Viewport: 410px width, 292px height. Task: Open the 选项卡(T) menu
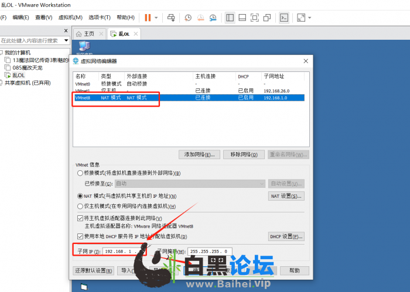(100, 18)
